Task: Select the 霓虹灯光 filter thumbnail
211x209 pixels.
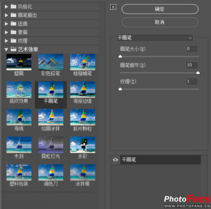Action: [x=51, y=145]
